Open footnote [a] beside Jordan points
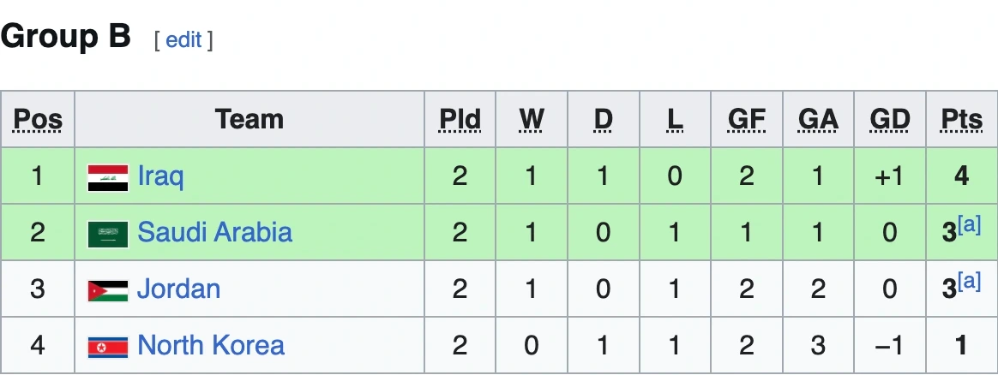Viewport: 998px width, 375px height. (x=969, y=283)
